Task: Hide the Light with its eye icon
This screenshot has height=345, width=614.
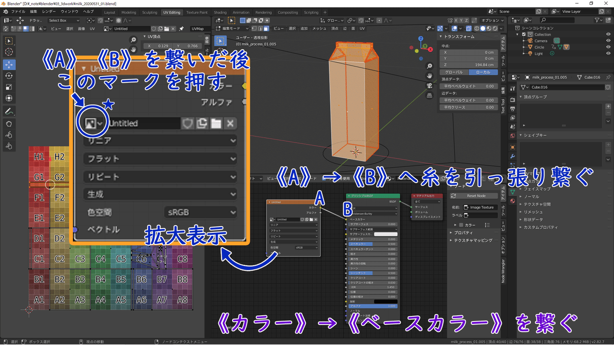Action: [x=608, y=53]
